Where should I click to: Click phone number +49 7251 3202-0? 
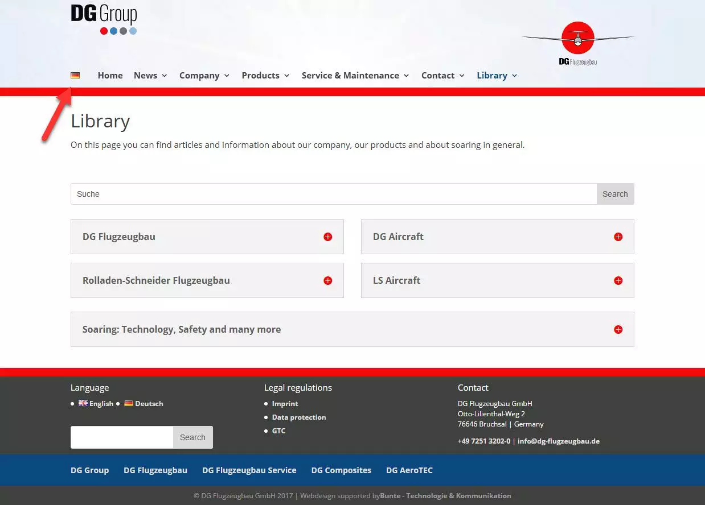484,441
